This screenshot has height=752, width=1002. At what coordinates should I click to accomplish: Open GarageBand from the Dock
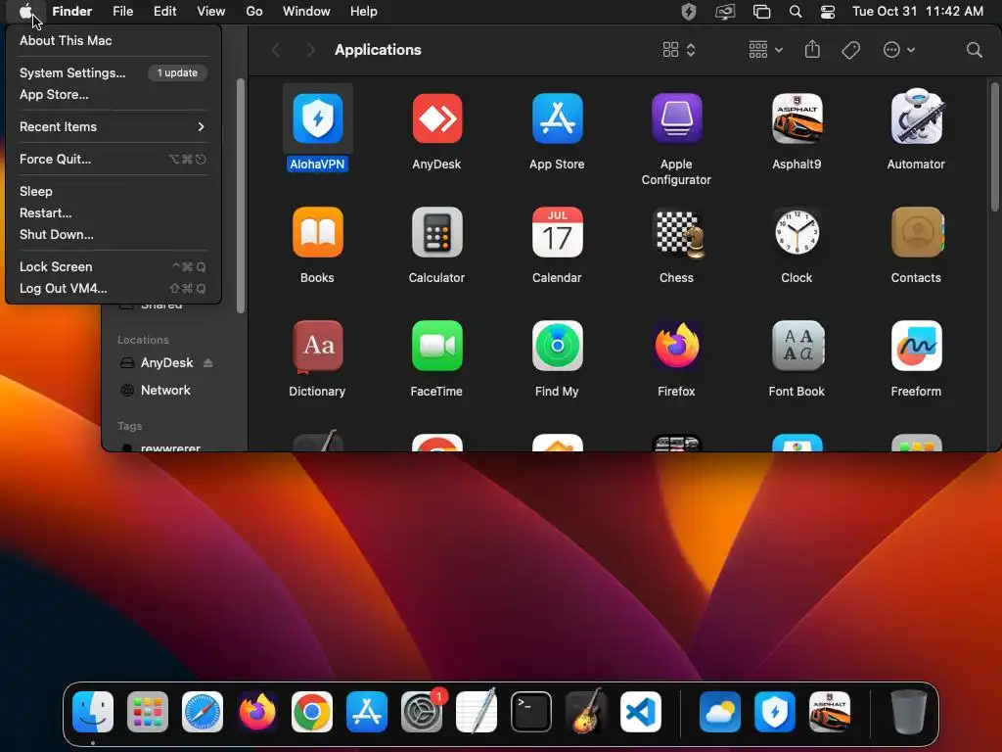(586, 712)
